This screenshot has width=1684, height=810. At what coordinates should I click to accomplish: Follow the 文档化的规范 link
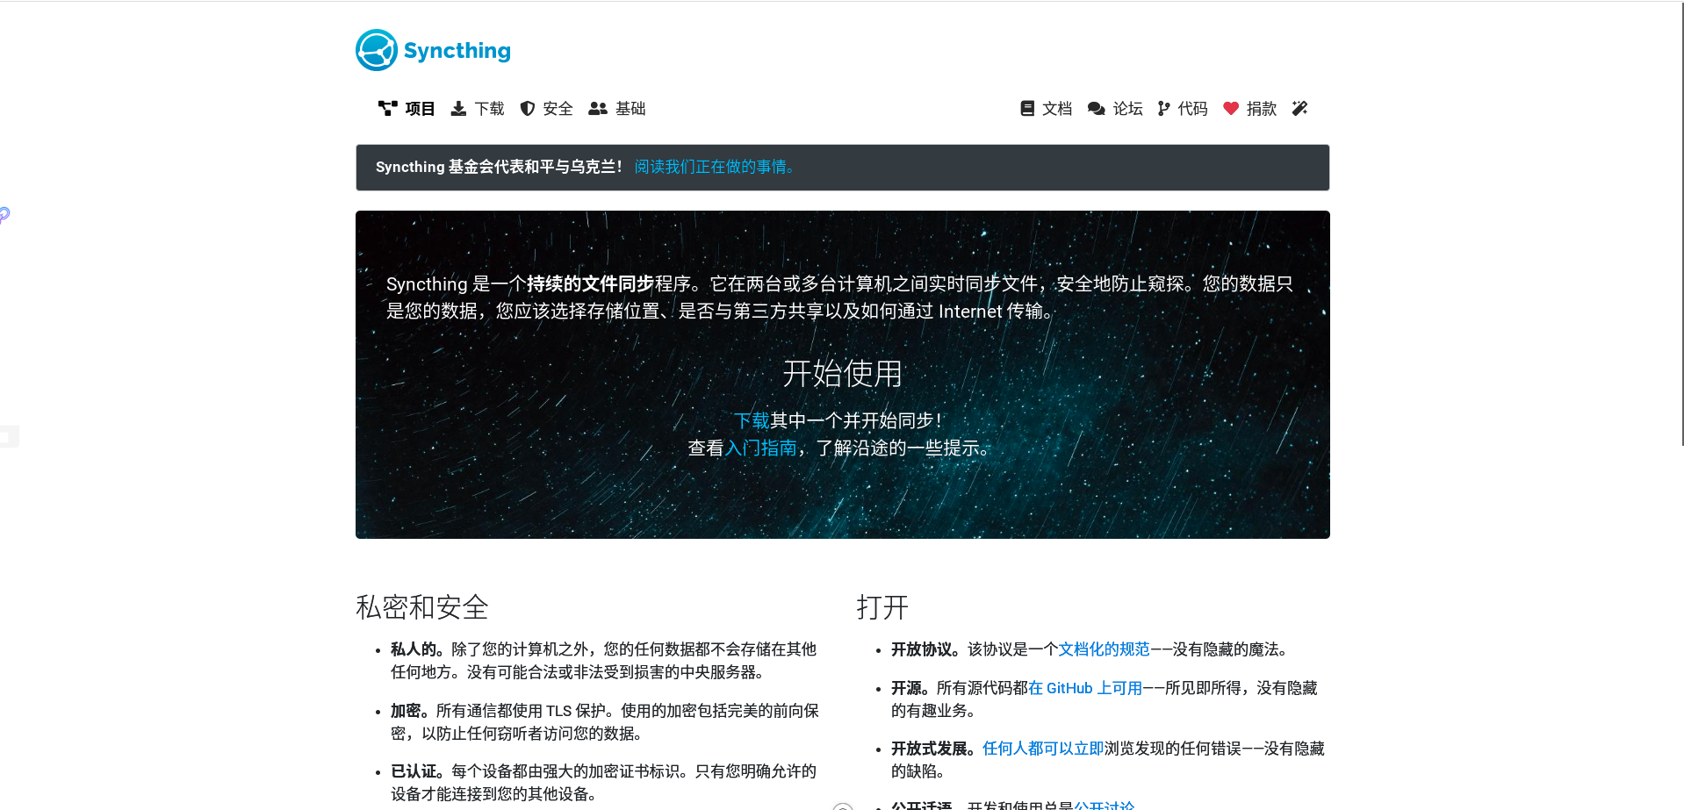(x=1104, y=649)
